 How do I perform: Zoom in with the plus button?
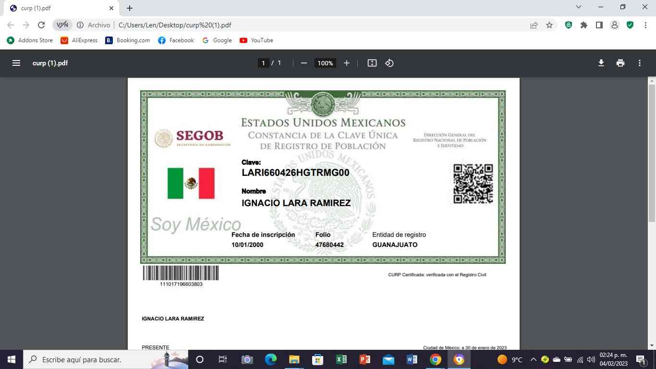(347, 63)
